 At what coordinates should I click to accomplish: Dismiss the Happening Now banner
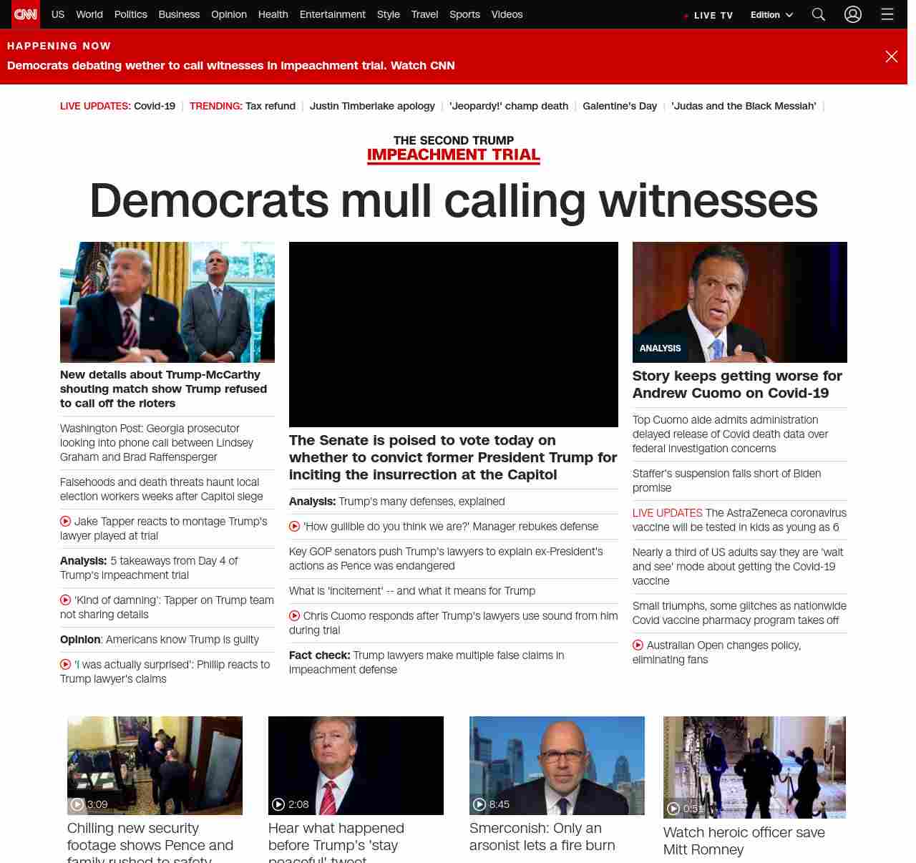[x=891, y=57]
